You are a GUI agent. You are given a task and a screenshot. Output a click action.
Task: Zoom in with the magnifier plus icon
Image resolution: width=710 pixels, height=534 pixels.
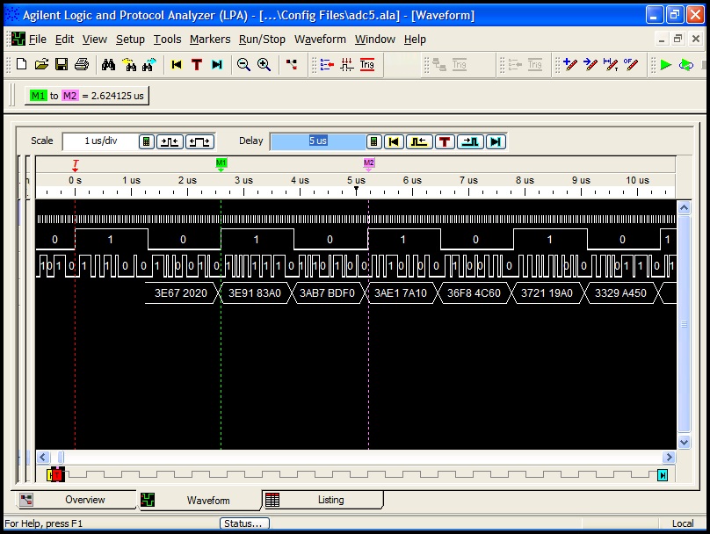(x=264, y=64)
